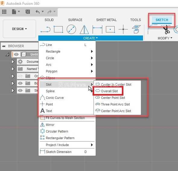Select the Line tool icon in toolbar
The width and height of the screenshot is (178, 171).
tap(46, 29)
